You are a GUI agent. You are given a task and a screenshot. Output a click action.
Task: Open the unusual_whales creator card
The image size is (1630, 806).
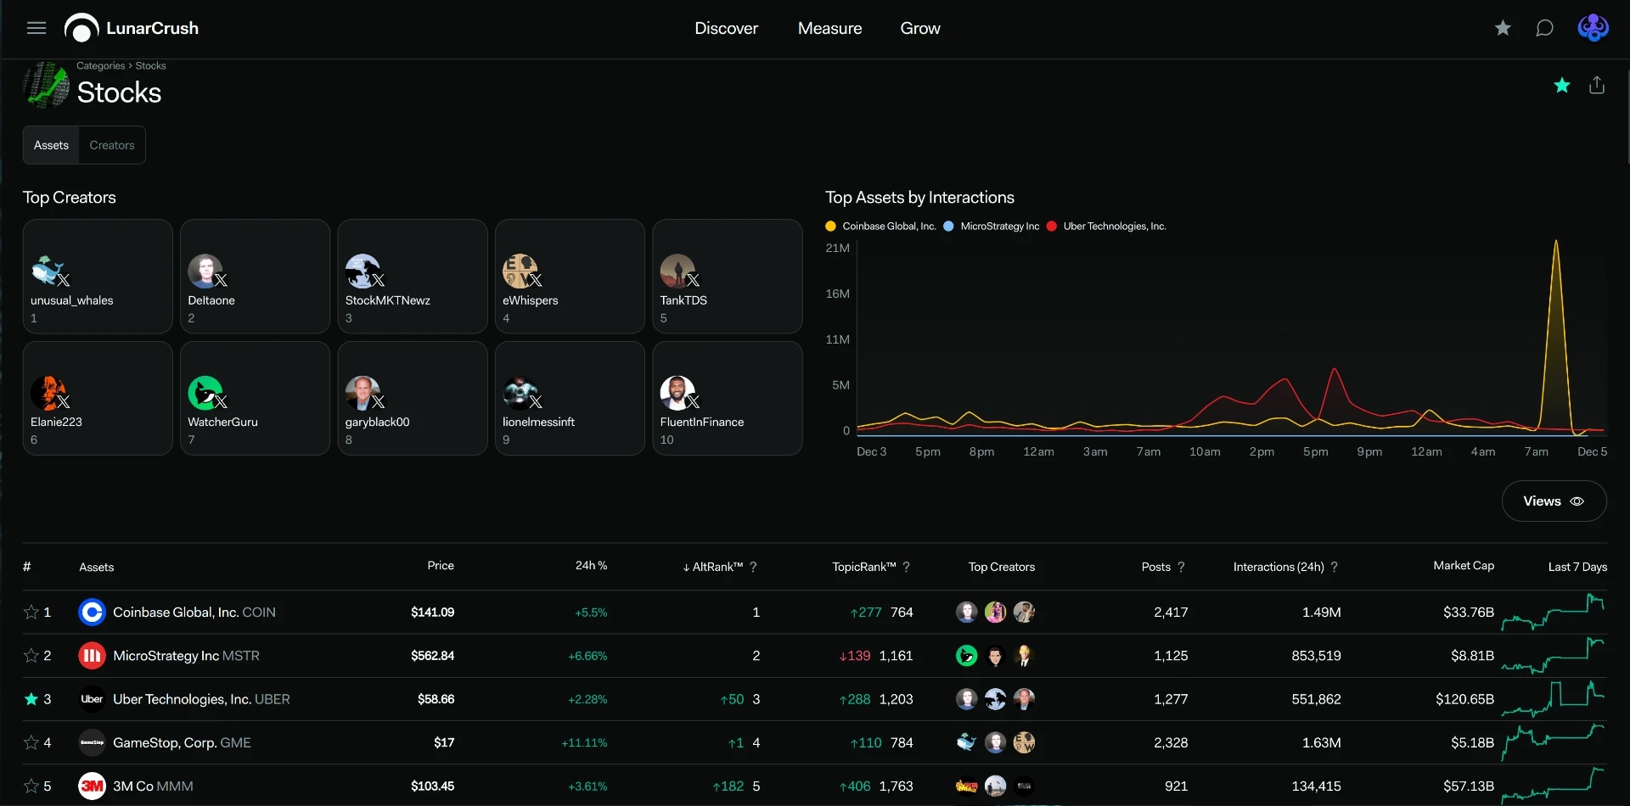(x=98, y=277)
